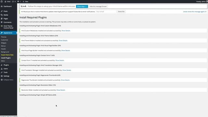208x117 pixels.
Task: Click never show this message again link
Action: [194, 12]
